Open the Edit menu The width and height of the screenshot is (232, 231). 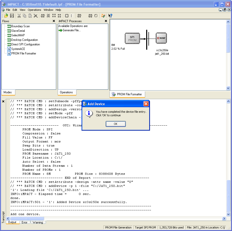pos(15,10)
